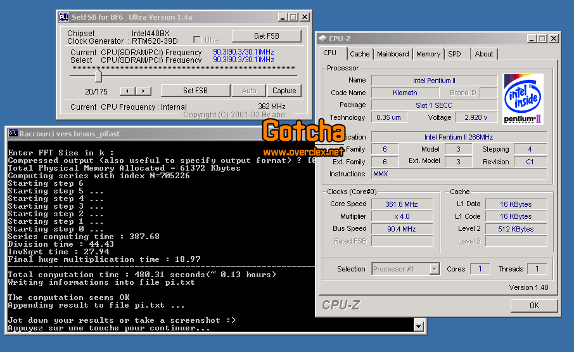Screen dimensions: 574x352
Task: Switch to the Cache tab in CPU-Z
Action: point(359,54)
